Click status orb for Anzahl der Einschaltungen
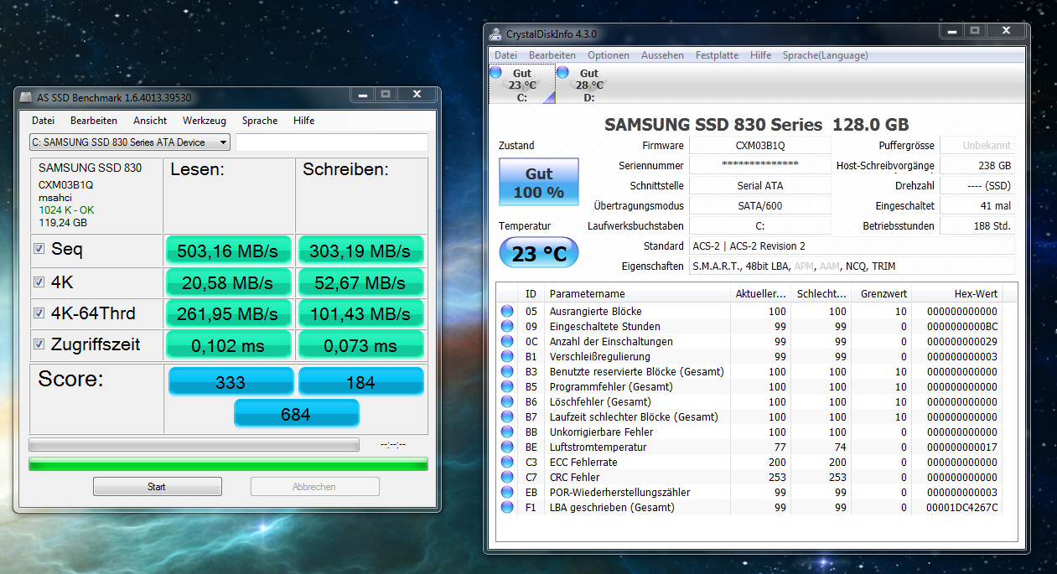This screenshot has width=1057, height=574. [507, 341]
